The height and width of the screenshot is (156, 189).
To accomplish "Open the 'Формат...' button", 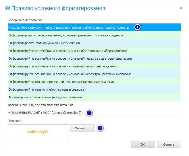I will pyautogui.click(x=82, y=128).
